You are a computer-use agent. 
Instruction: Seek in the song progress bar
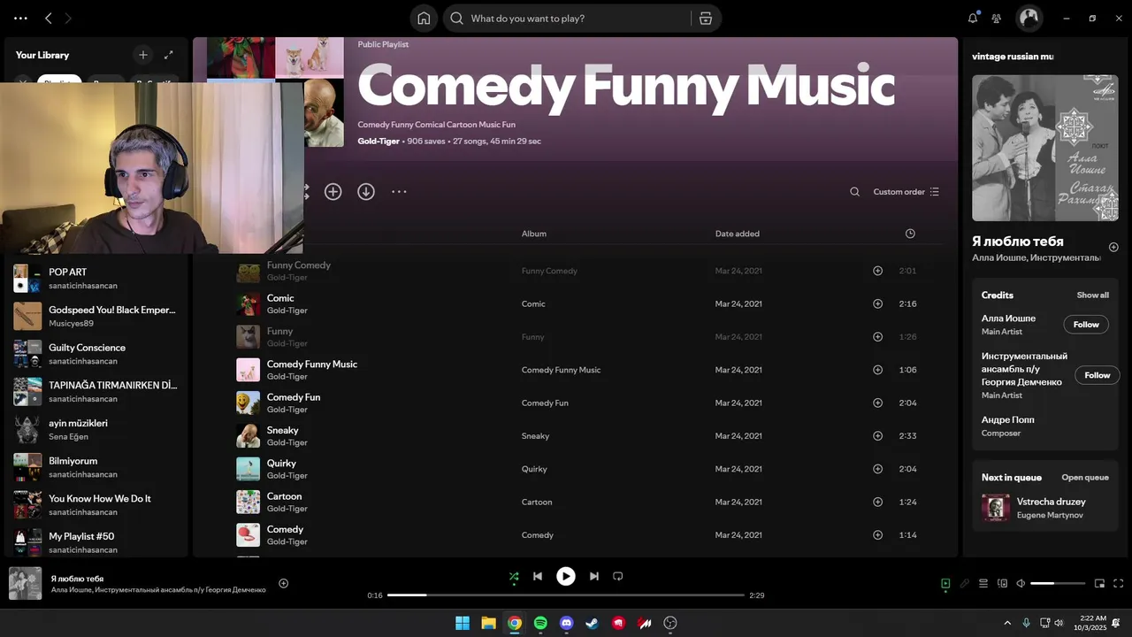(566, 595)
